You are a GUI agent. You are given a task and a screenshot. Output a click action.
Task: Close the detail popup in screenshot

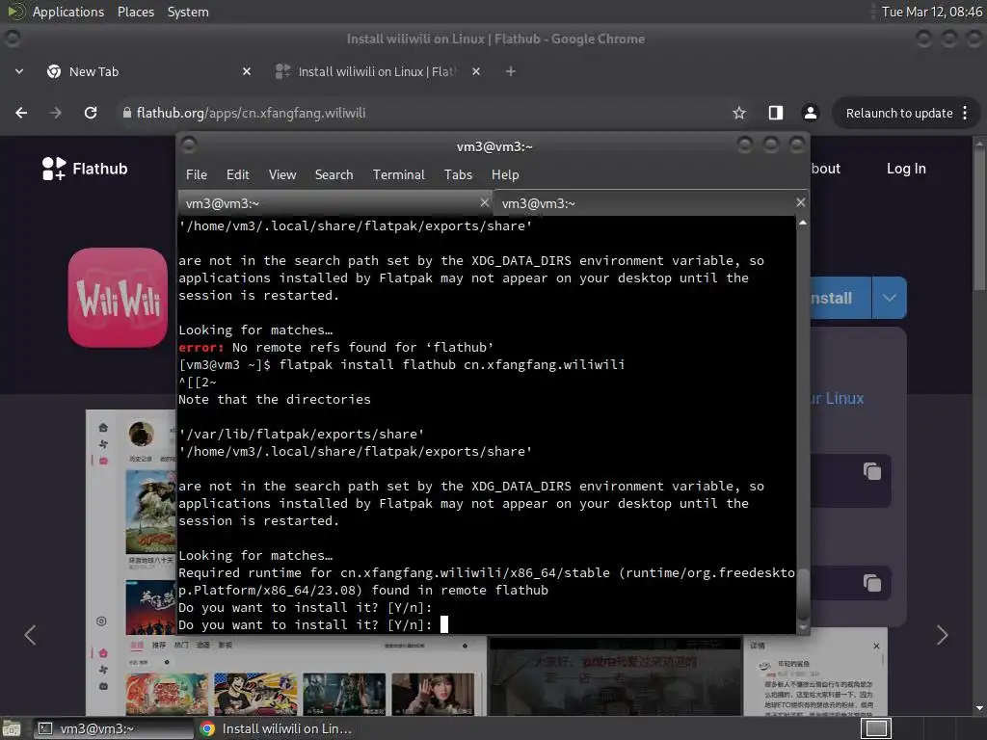tap(876, 647)
